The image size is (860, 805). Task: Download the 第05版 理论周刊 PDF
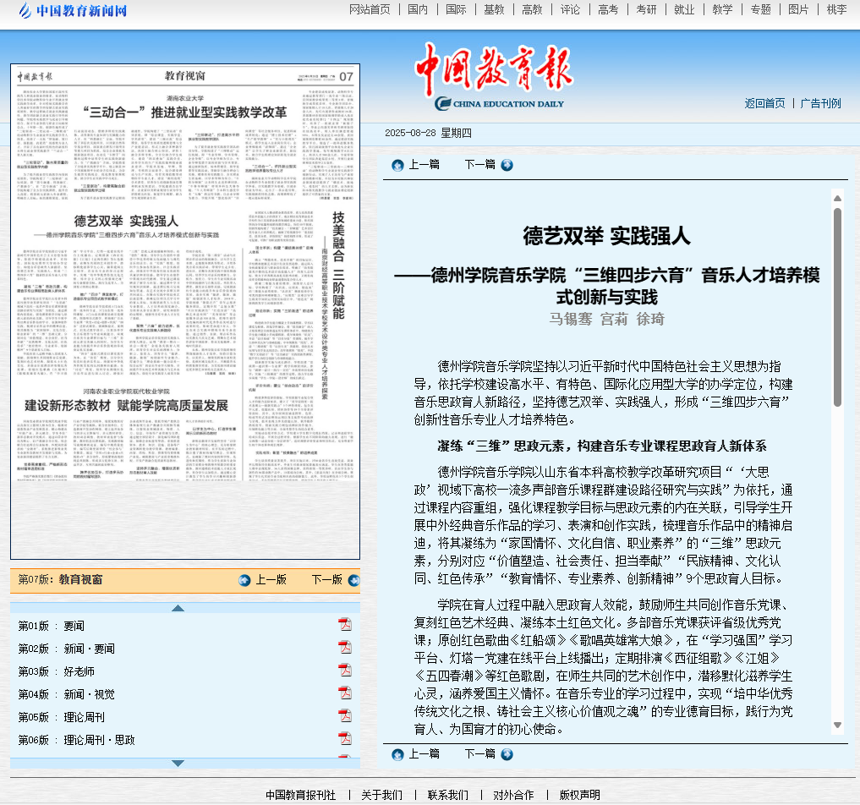(x=345, y=716)
